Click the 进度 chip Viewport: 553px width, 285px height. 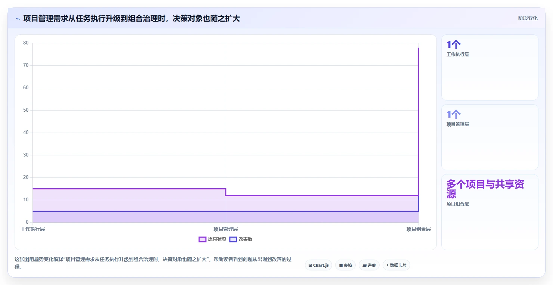369,265
